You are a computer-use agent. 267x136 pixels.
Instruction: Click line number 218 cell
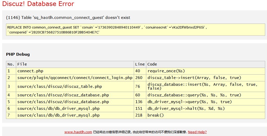coord(139,115)
